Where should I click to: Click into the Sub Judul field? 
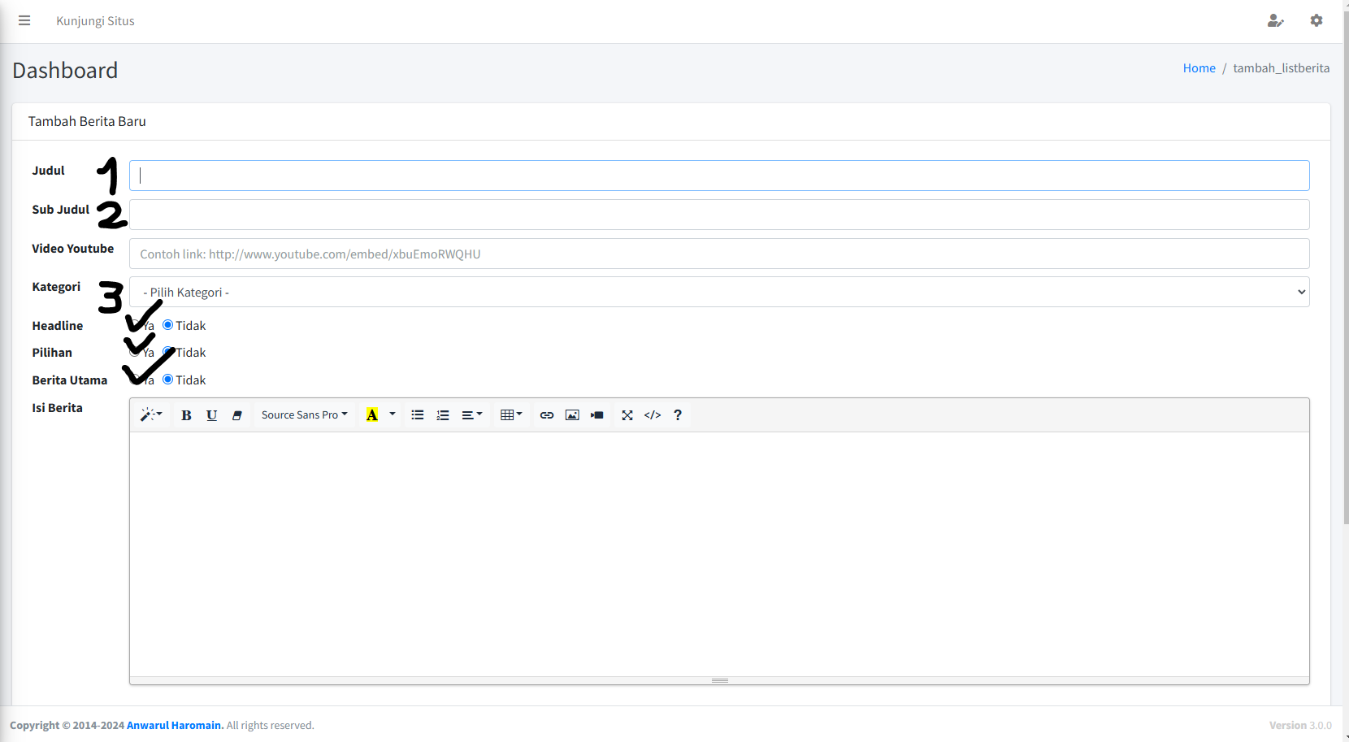pos(719,215)
